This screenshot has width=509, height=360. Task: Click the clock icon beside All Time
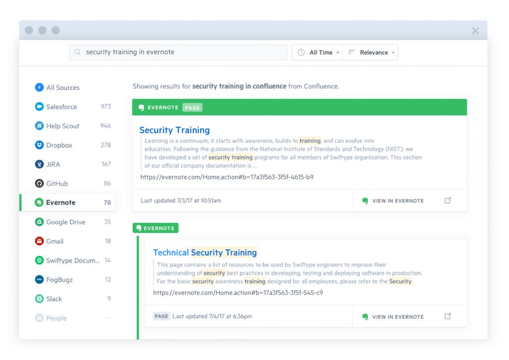click(301, 52)
